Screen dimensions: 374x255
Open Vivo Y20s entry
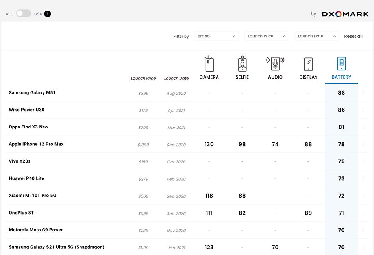coord(20,161)
